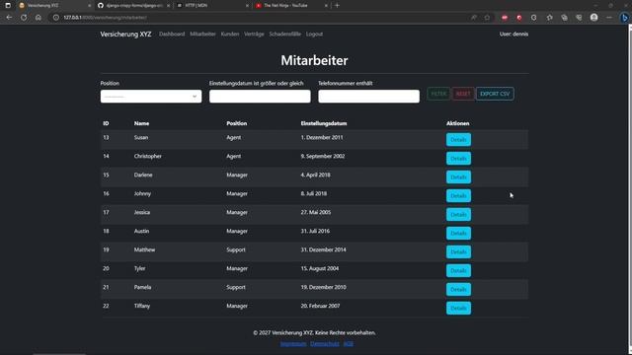Screen dimensions: 632x355
Task: Open Details for Johnny
Action: point(458,196)
